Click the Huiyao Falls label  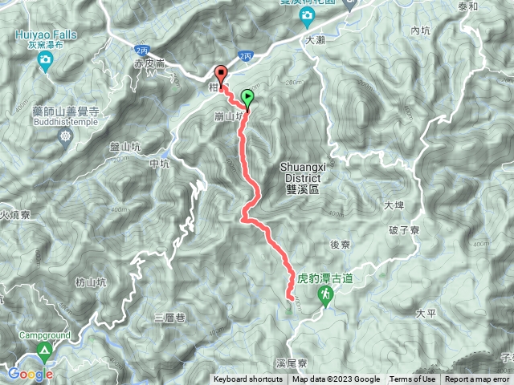(46, 35)
